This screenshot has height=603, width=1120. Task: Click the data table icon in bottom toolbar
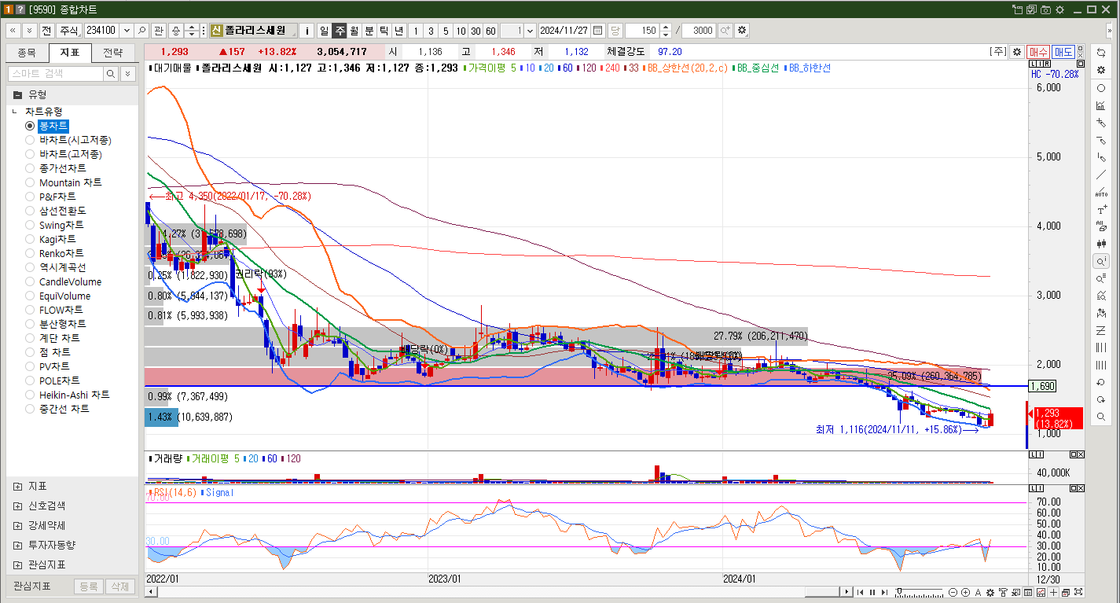1028,592
